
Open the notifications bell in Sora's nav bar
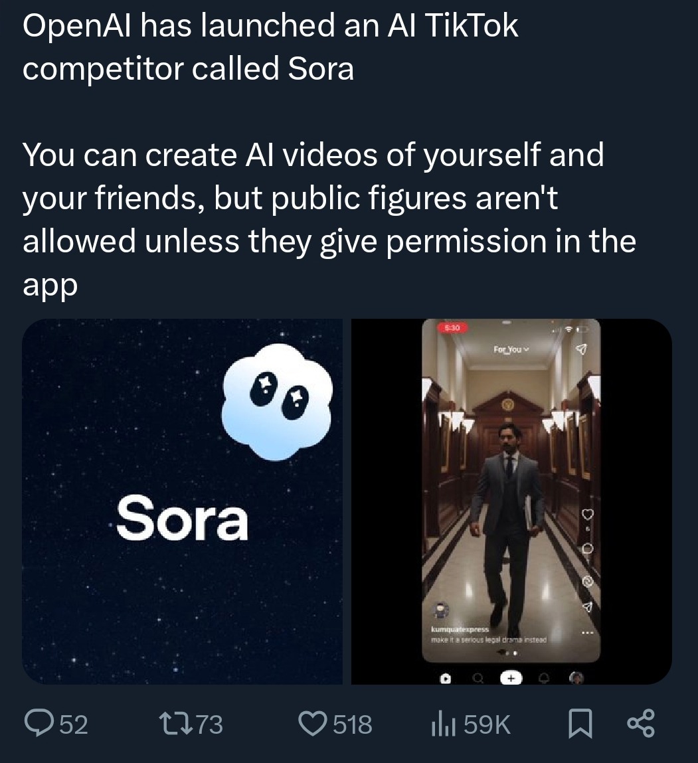point(544,678)
